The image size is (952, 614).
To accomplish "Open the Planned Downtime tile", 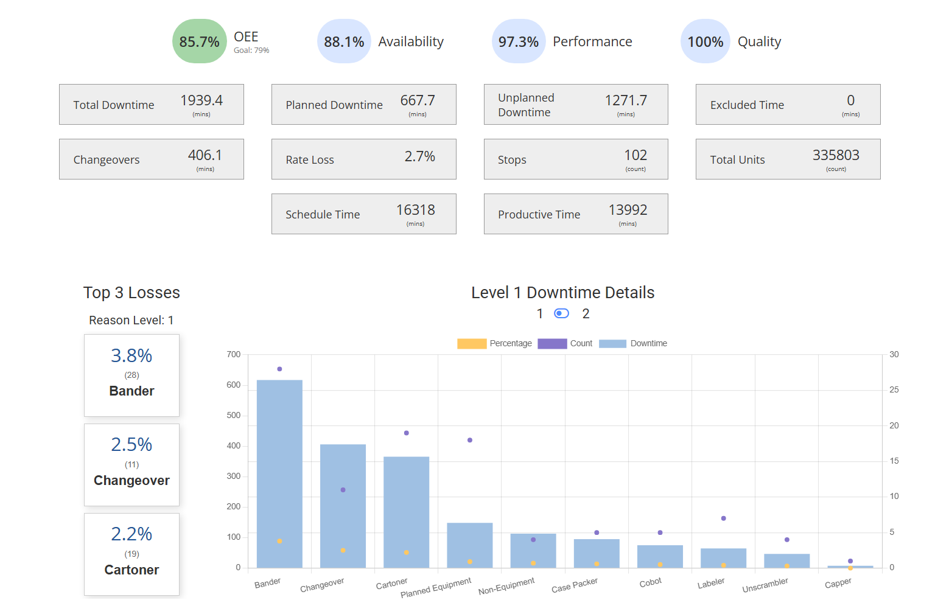I will point(363,105).
